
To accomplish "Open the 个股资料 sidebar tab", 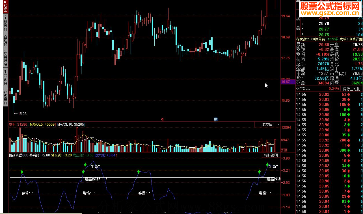I will [5, 23].
